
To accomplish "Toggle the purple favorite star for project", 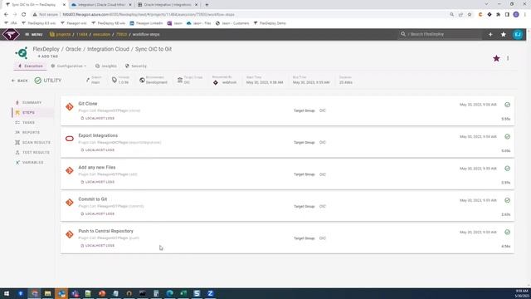I will pyautogui.click(x=496, y=58).
